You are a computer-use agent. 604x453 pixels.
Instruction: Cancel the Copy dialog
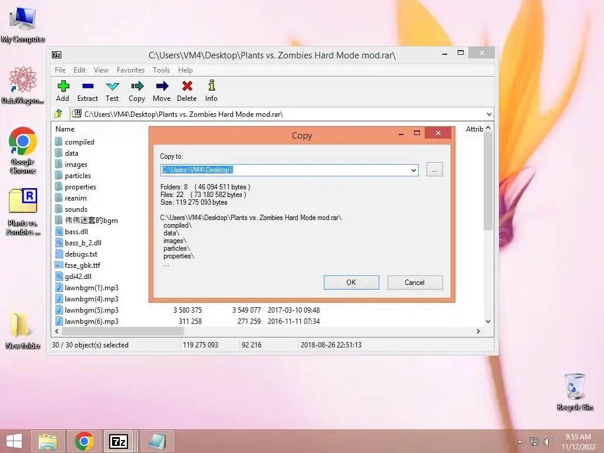coord(415,283)
